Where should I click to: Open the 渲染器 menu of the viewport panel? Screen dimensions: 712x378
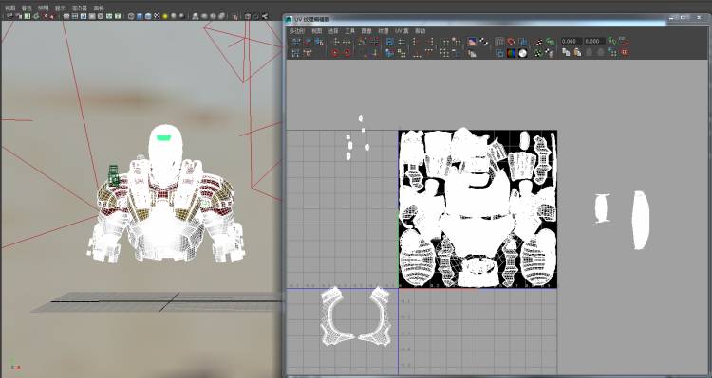[x=80, y=8]
